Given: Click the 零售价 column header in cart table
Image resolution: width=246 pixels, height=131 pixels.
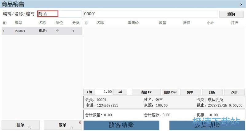Looking at the screenshot, I should coord(133,23).
